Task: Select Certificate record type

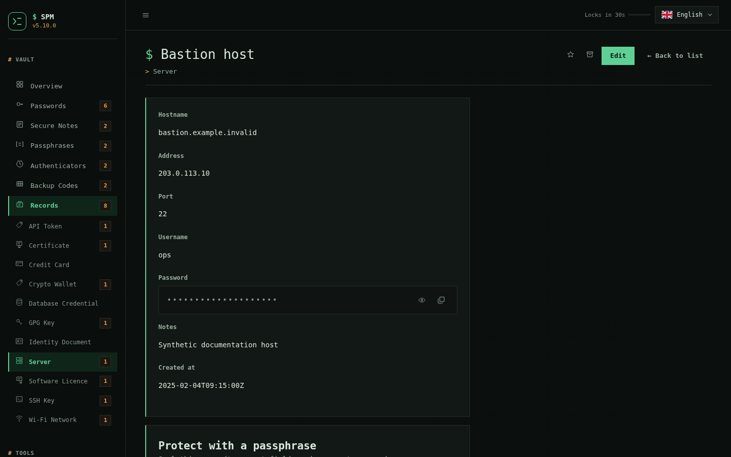Action: (x=63, y=245)
